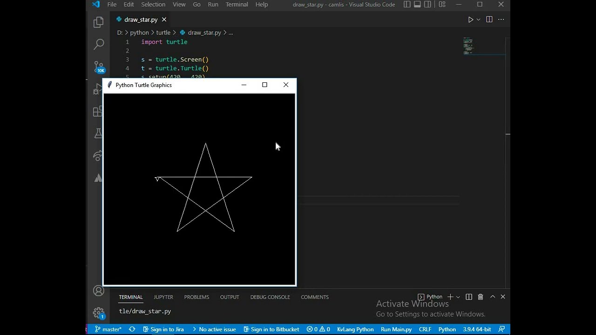The height and width of the screenshot is (335, 596).
Task: Click the minimap code preview
Action: click(468, 46)
